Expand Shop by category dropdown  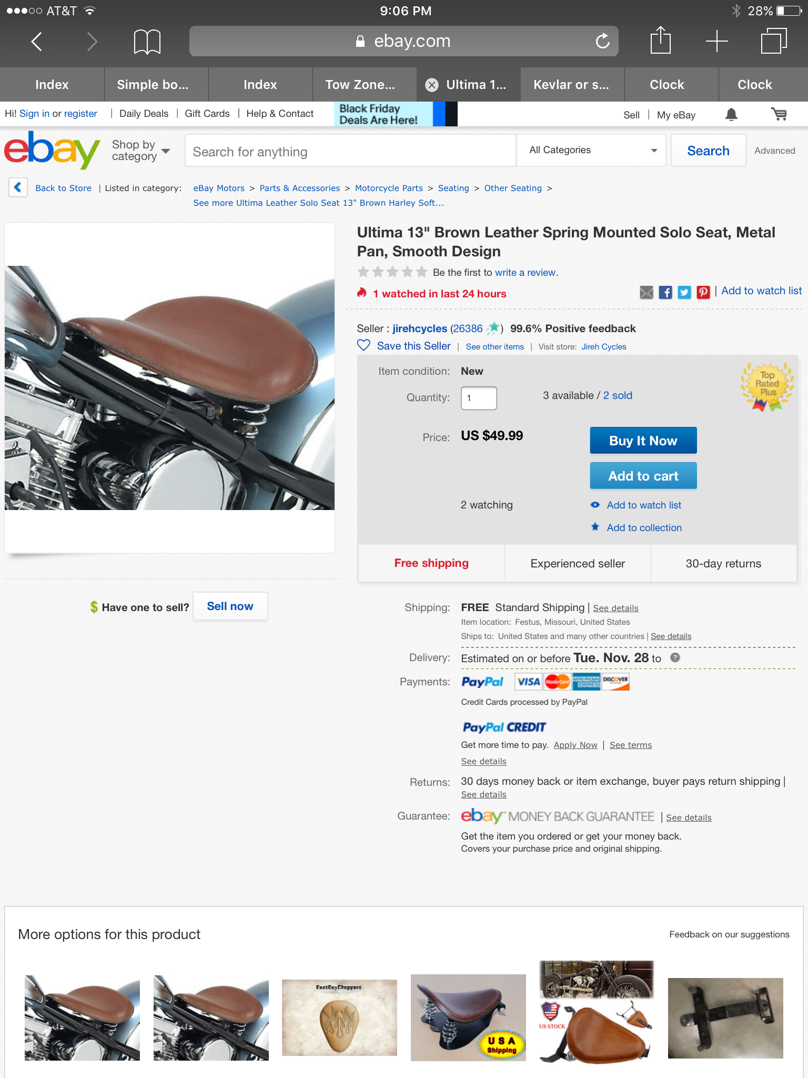tap(140, 151)
